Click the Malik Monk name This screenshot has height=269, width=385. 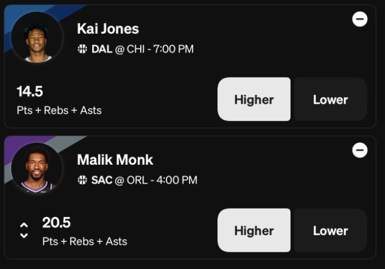115,160
